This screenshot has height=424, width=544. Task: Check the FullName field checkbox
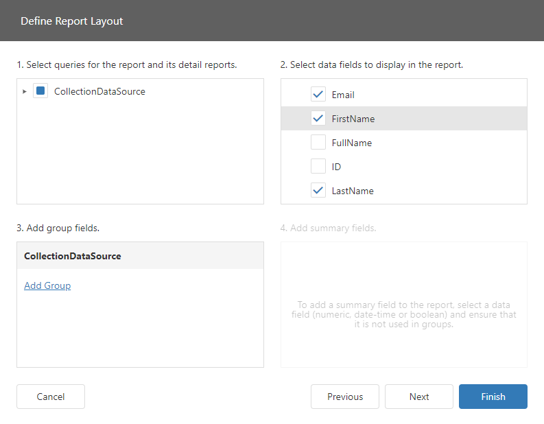[318, 142]
